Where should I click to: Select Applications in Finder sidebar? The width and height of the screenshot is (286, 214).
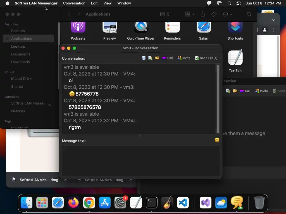click(x=28, y=38)
